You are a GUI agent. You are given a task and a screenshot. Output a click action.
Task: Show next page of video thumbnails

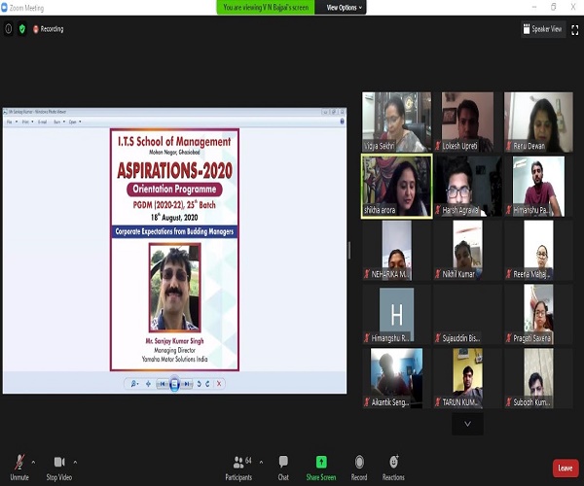click(x=467, y=424)
